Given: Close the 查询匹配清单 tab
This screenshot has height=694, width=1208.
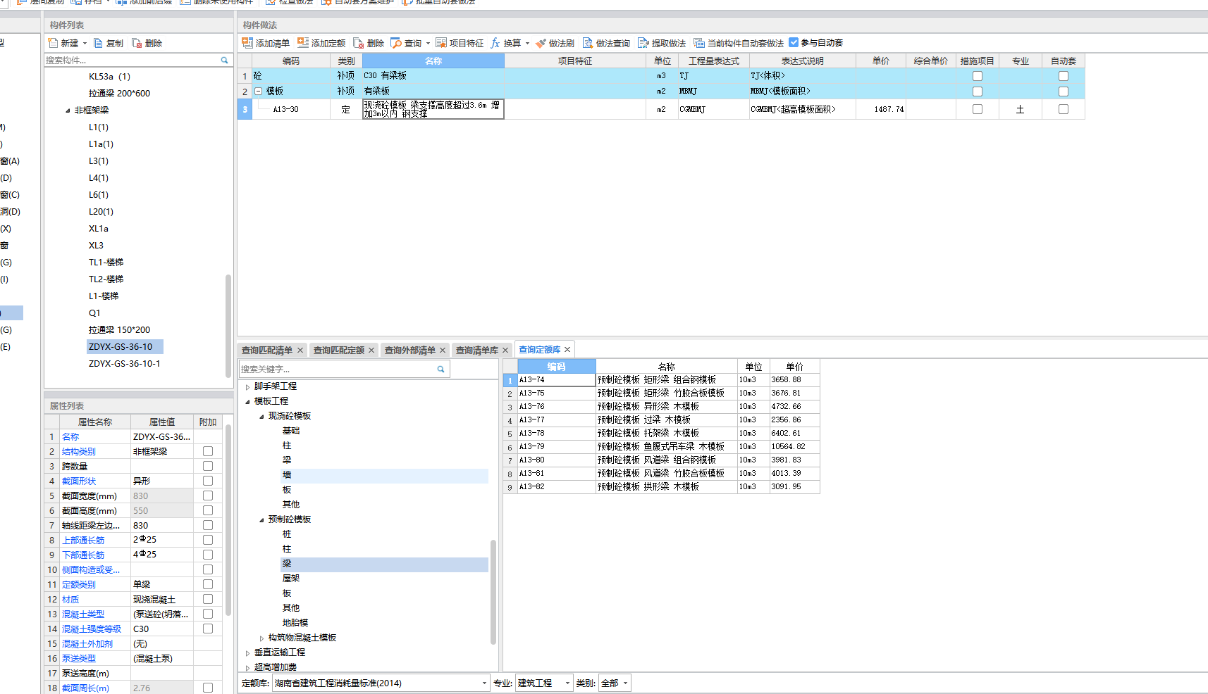Looking at the screenshot, I should [x=300, y=350].
